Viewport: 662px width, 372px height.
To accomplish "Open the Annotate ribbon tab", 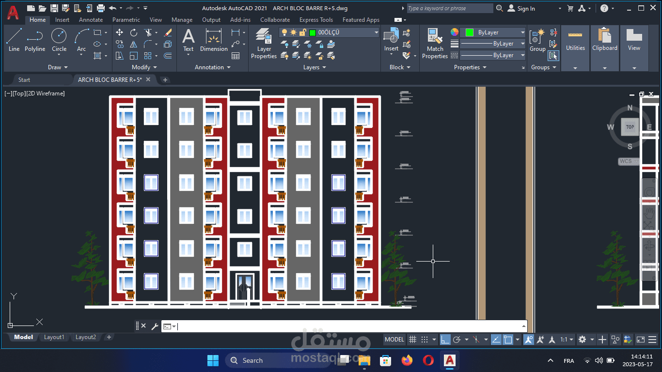I will click(x=91, y=20).
